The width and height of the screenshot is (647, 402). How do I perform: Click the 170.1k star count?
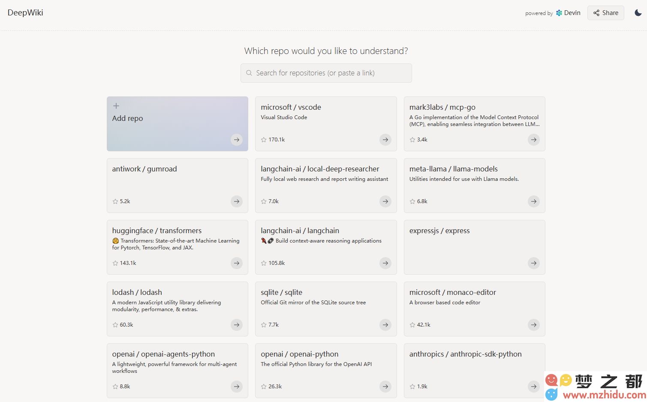coord(277,140)
